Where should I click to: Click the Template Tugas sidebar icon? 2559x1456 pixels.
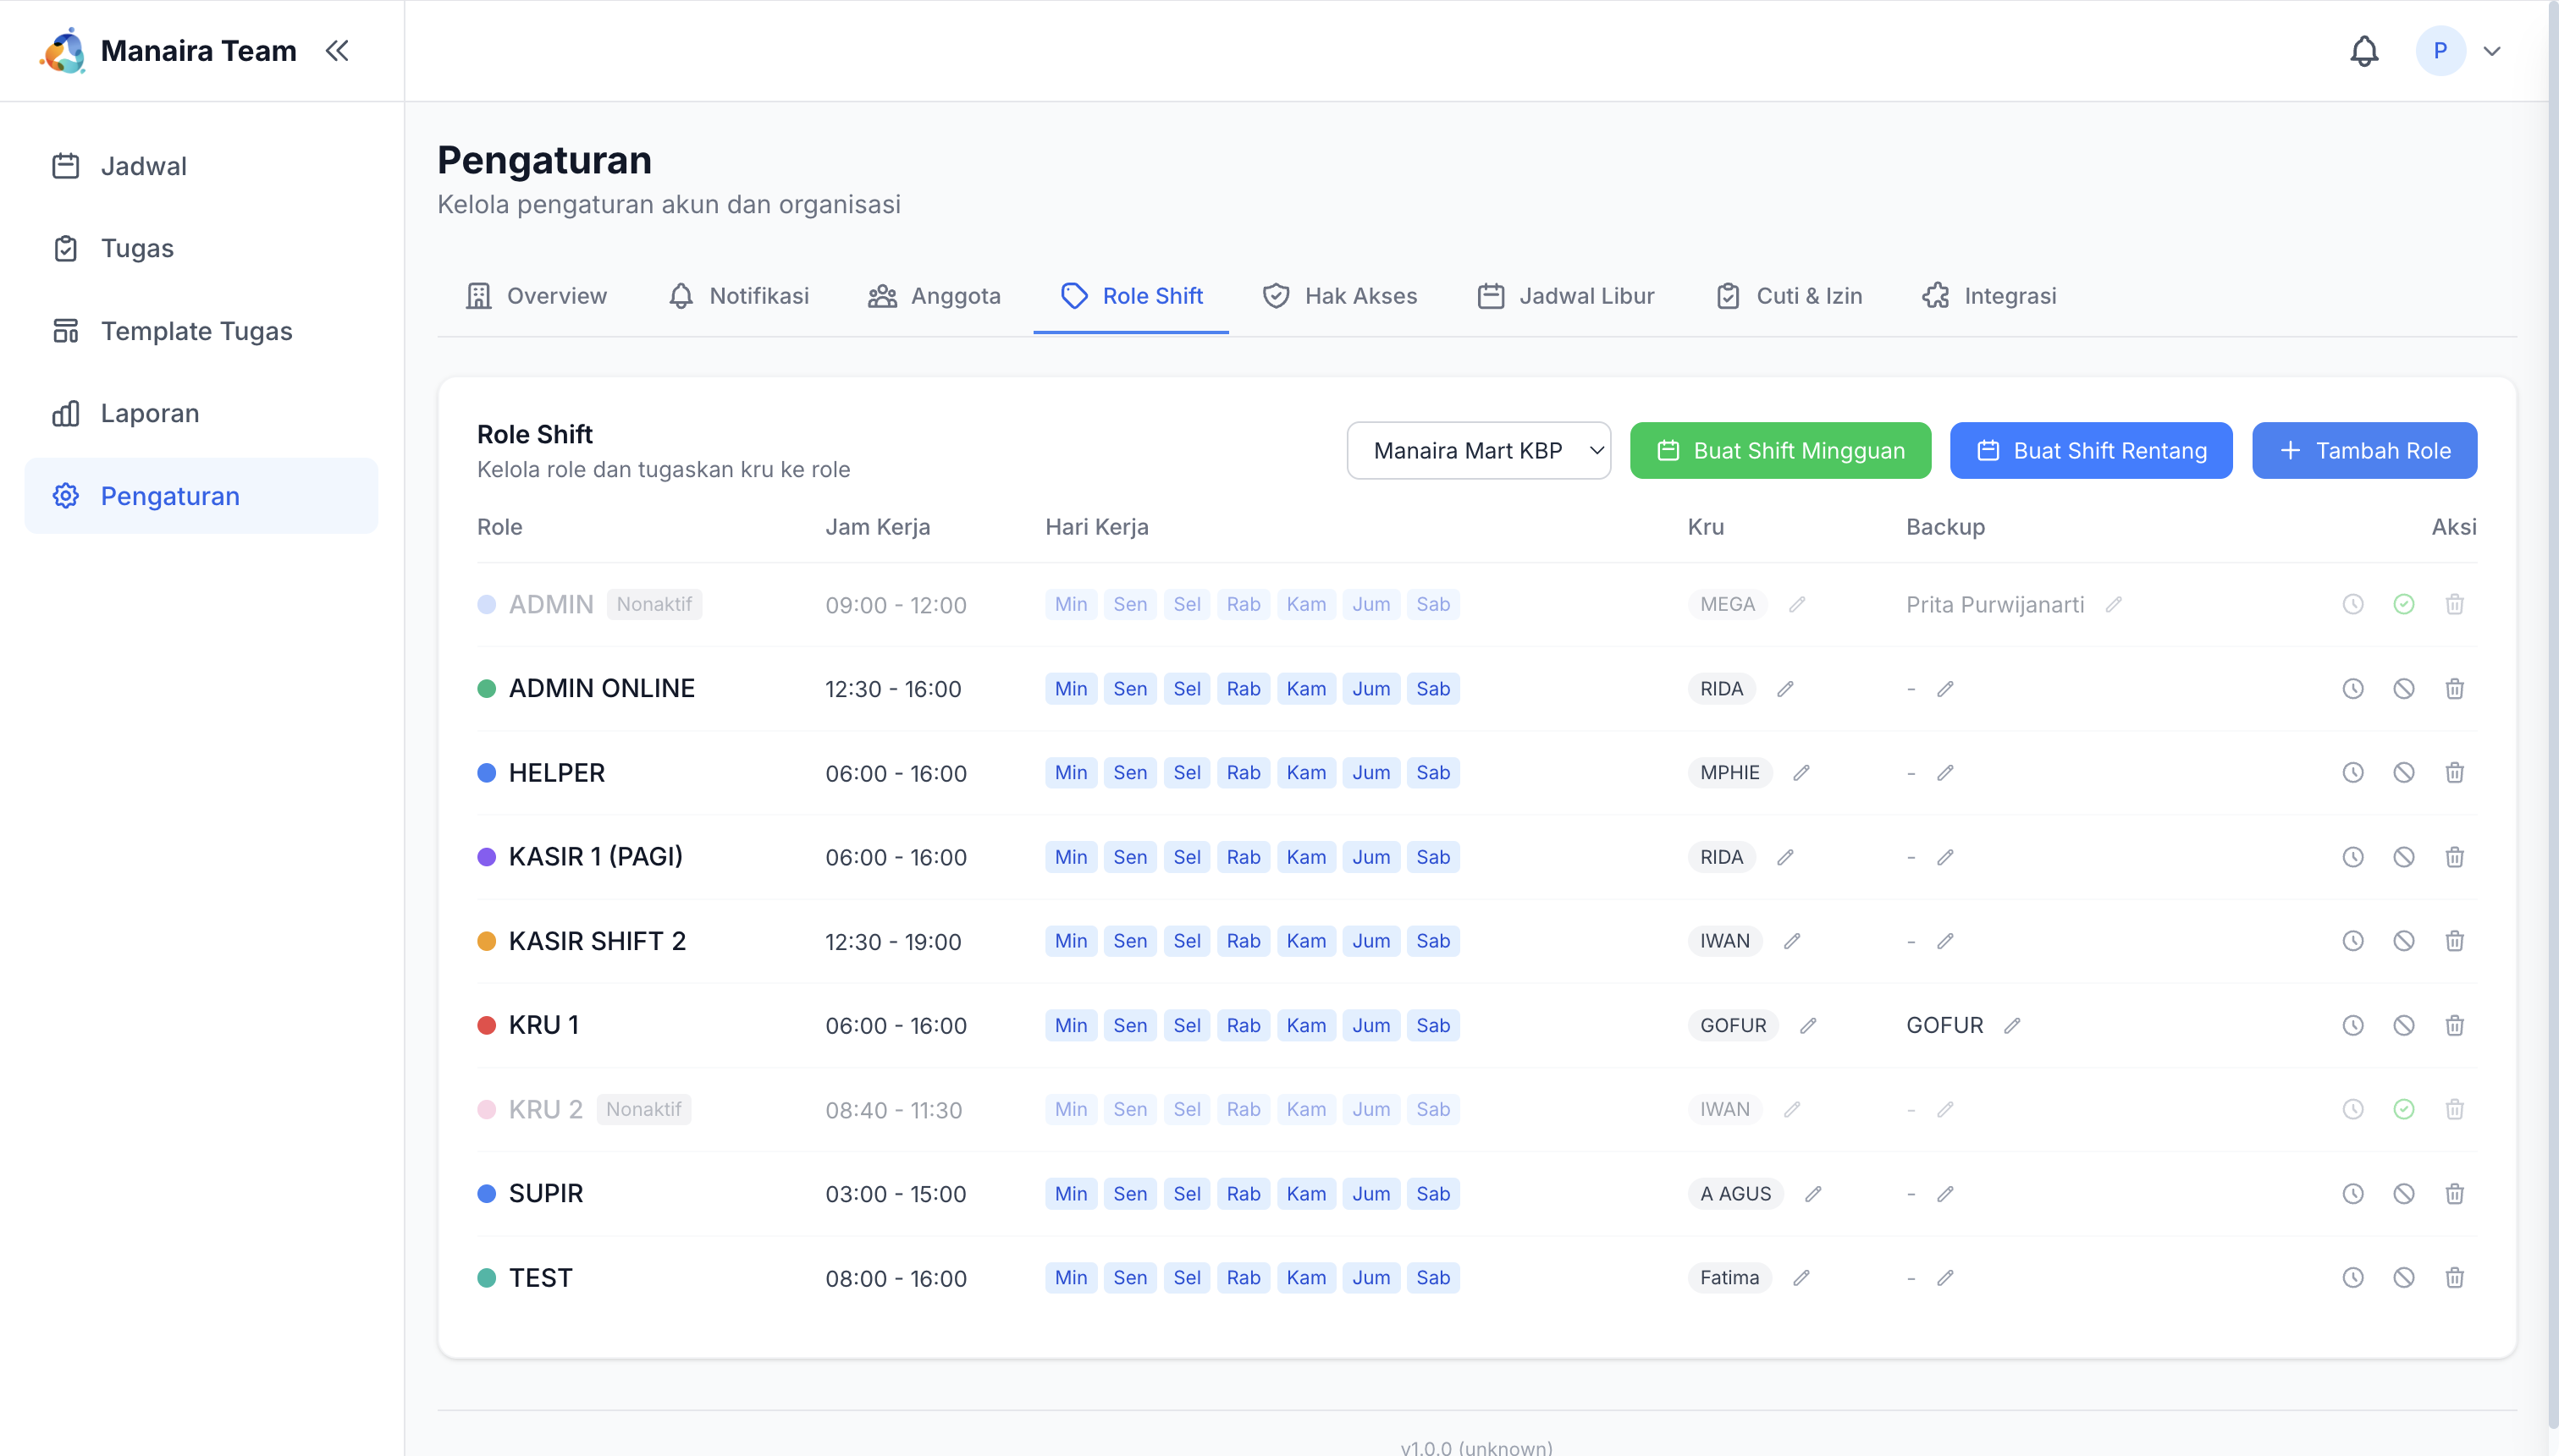click(65, 330)
